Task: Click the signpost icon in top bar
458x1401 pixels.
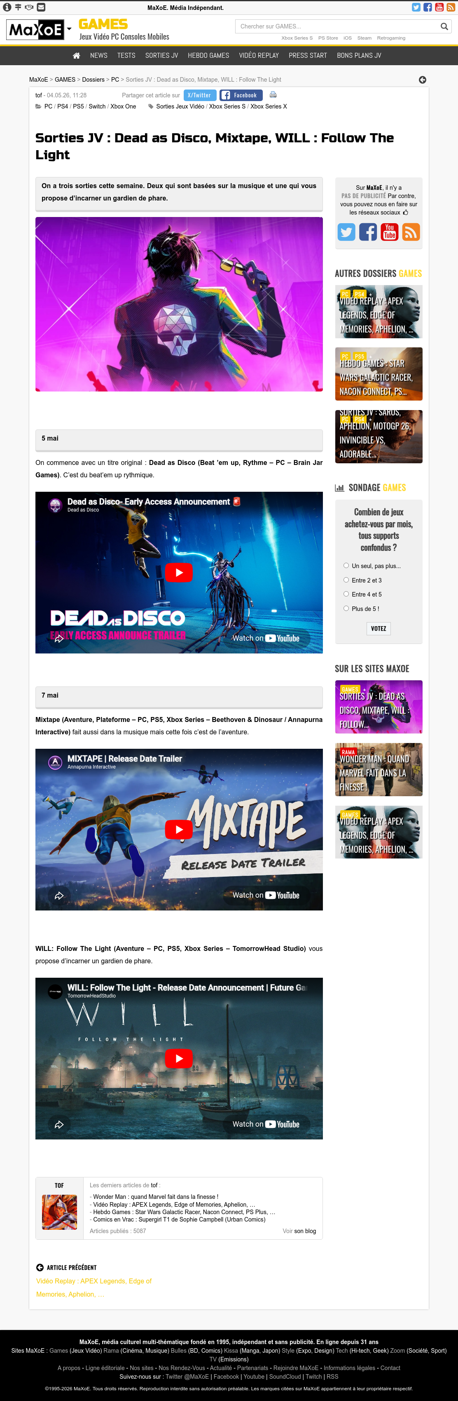Action: pyautogui.click(x=18, y=7)
